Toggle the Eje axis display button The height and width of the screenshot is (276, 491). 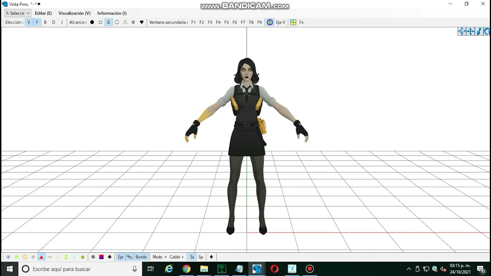click(x=120, y=257)
